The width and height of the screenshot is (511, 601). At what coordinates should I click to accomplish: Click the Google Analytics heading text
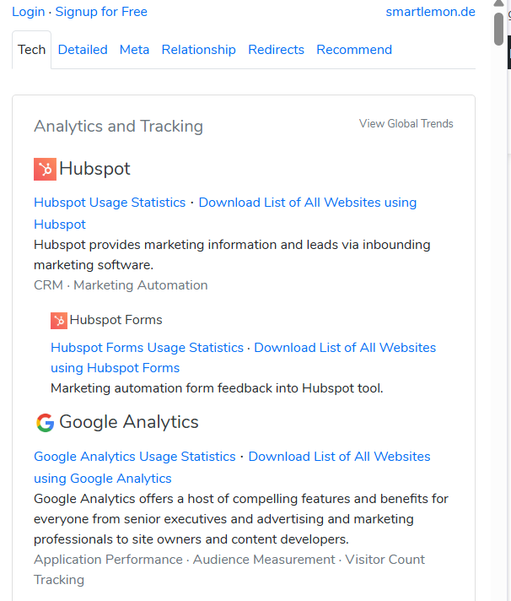pos(129,422)
